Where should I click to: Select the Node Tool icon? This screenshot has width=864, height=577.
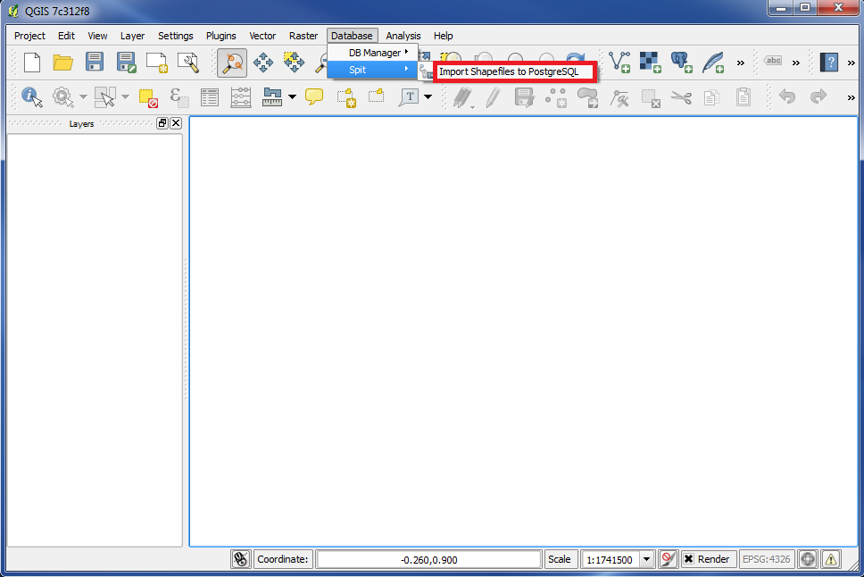pos(619,98)
